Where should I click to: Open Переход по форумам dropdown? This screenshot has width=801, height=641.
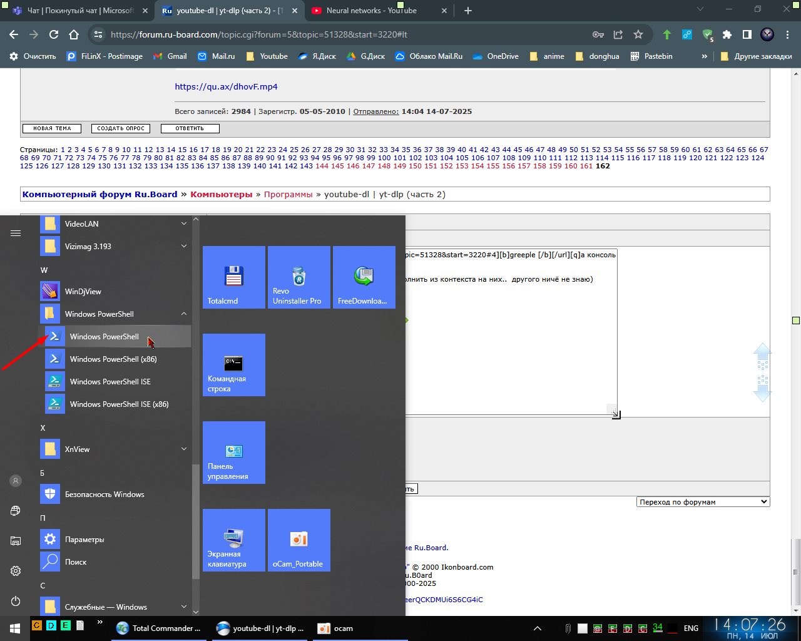pos(703,502)
